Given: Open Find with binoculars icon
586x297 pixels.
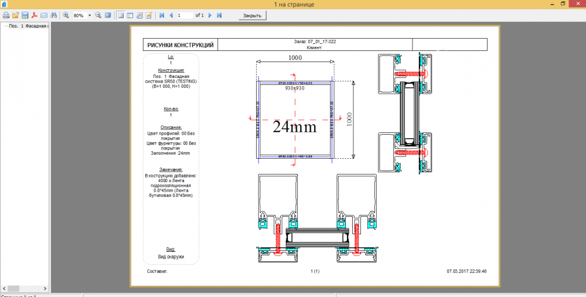Looking at the screenshot, I should 53,15.
